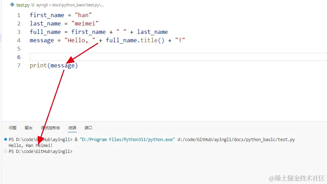Switch to the 输出 (Output) panel tab
This screenshot has height=184, width=327.
(x=29, y=128)
